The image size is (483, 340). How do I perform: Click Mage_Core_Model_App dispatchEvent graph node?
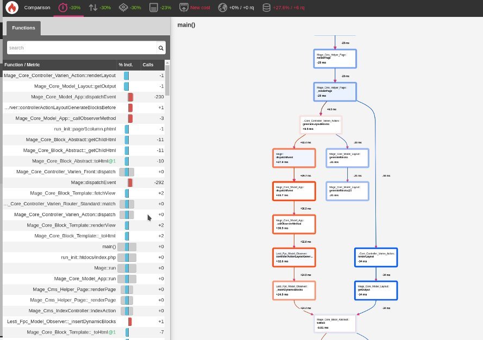coord(294,191)
